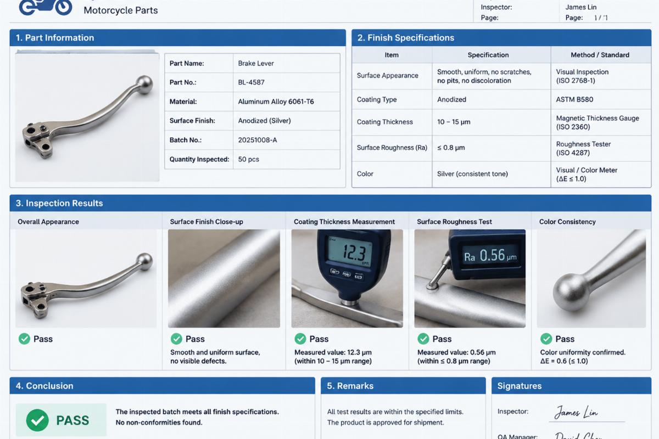Click the Coating Thickness row label in specifications
The width and height of the screenshot is (659, 439).
[385, 122]
